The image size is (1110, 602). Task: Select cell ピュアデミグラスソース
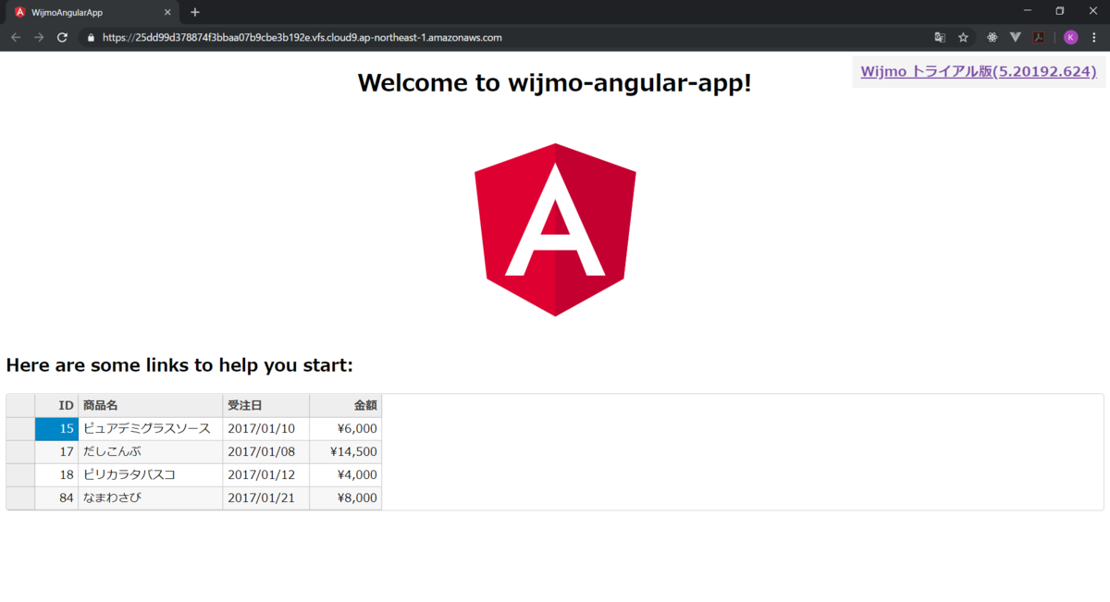[x=151, y=428]
